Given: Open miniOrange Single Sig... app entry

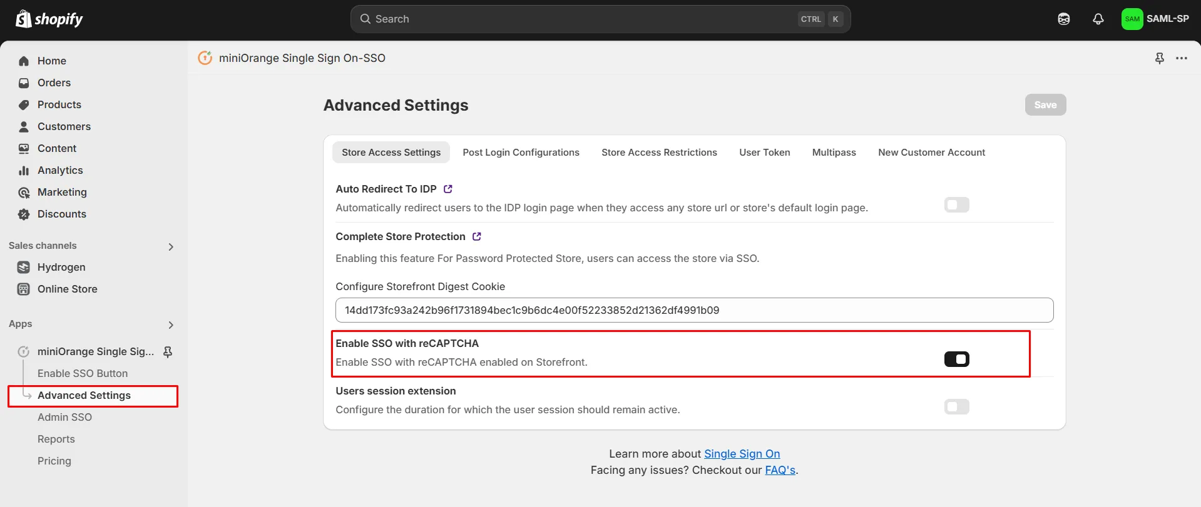Looking at the screenshot, I should [96, 351].
